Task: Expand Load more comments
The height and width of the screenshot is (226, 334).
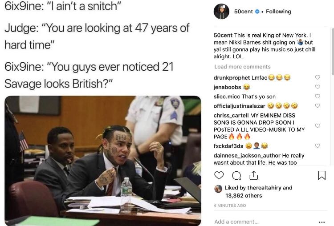Action: tap(242, 67)
